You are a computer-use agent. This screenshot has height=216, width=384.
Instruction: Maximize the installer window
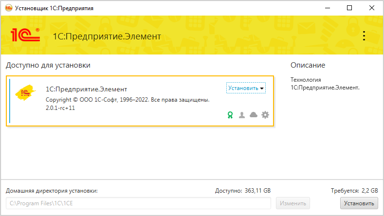pos(349,8)
